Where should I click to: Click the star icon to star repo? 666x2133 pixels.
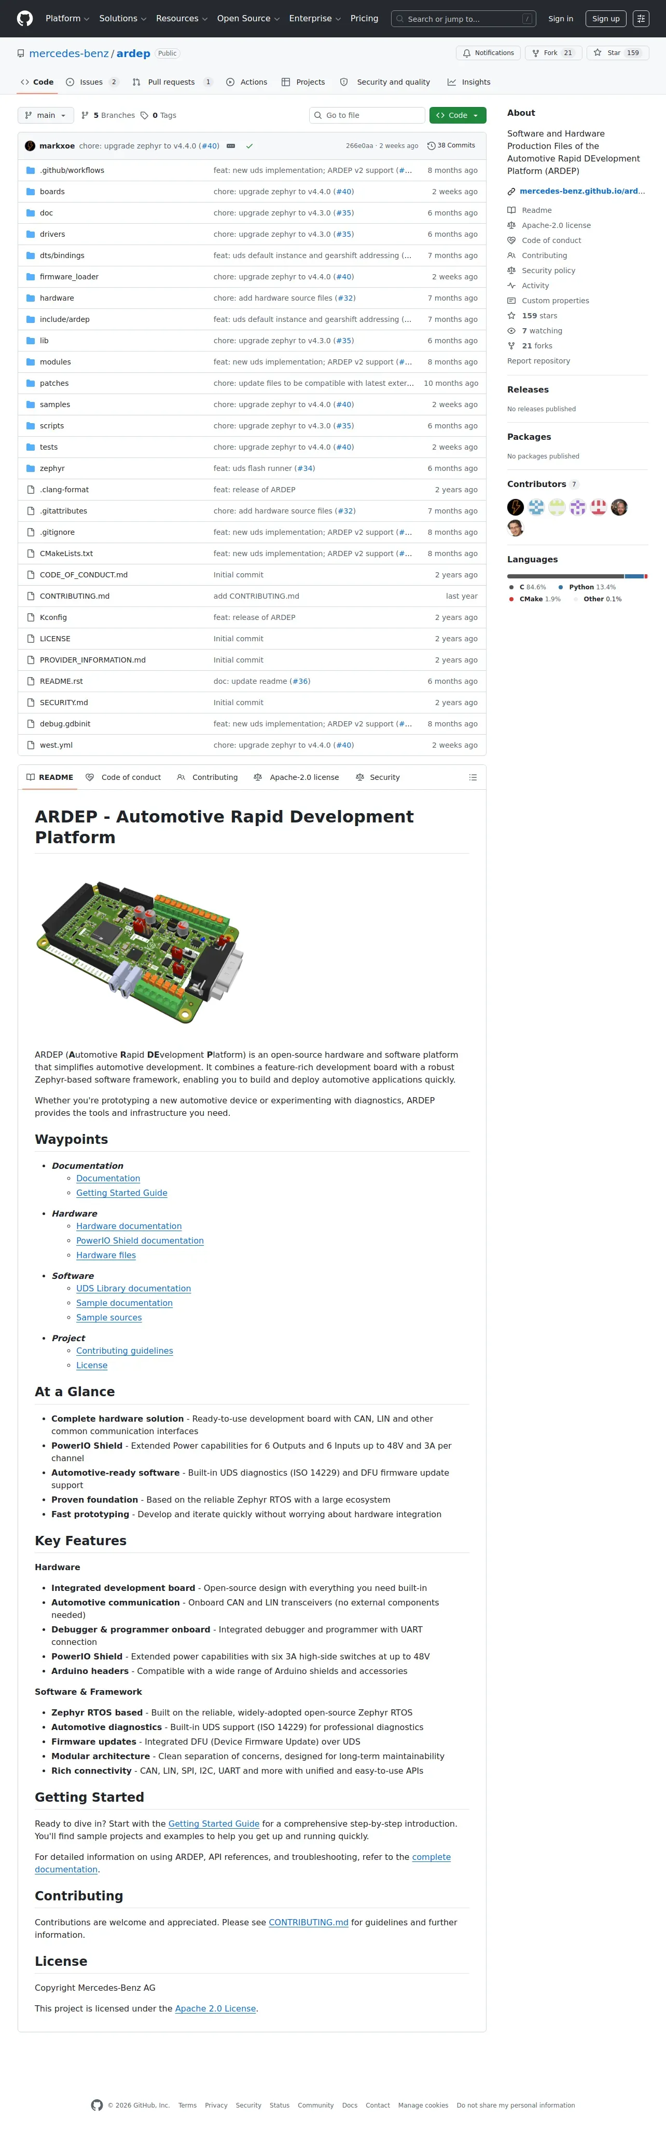point(598,53)
